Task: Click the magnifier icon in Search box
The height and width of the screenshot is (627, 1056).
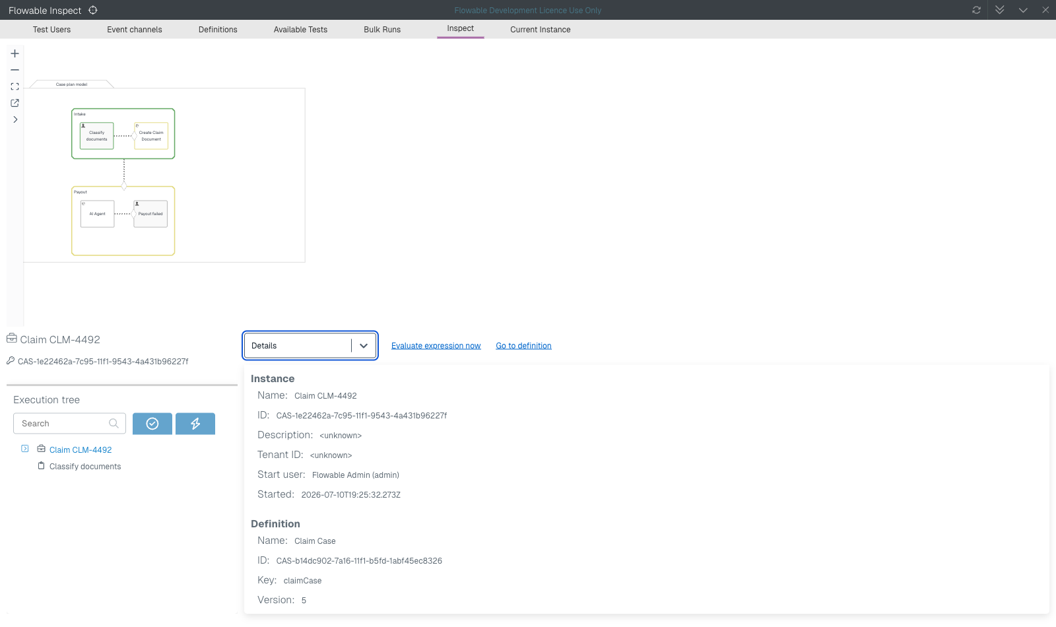Action: click(114, 424)
